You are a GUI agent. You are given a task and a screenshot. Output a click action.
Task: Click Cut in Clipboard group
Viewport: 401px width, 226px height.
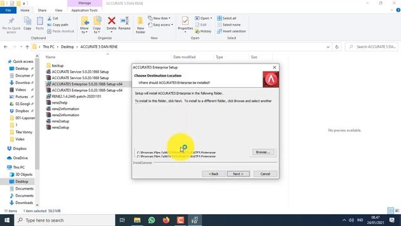click(x=53, y=18)
